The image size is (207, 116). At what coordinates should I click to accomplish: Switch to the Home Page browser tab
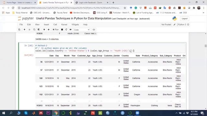(19, 3)
